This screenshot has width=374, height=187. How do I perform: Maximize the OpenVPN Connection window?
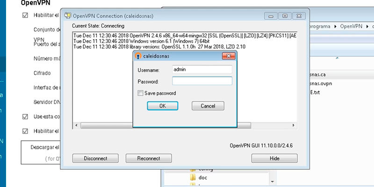(x=285, y=16)
